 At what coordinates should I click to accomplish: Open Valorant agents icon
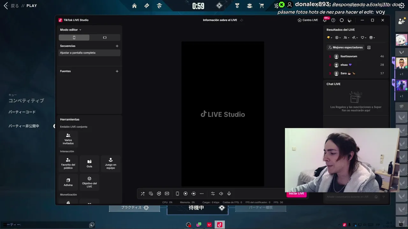[159, 6]
